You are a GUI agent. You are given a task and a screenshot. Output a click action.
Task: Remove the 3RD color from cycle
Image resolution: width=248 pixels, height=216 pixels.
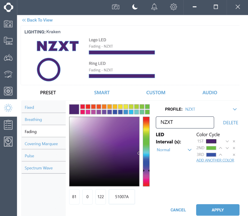point(234,155)
